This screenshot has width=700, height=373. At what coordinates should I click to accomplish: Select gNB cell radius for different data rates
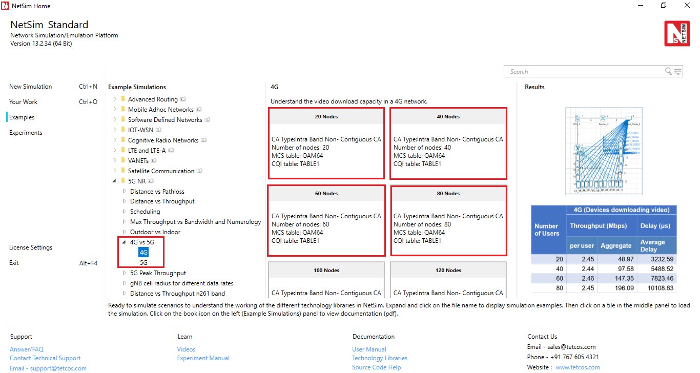[x=182, y=283]
